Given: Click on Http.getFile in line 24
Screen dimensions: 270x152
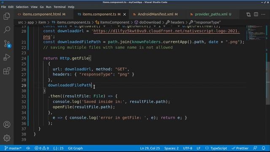Looking at the screenshot, I should click(x=74, y=58).
